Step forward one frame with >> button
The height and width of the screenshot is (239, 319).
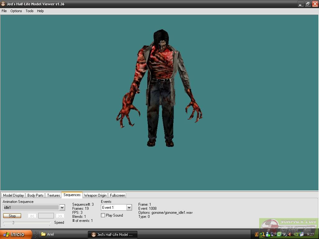coord(60,216)
